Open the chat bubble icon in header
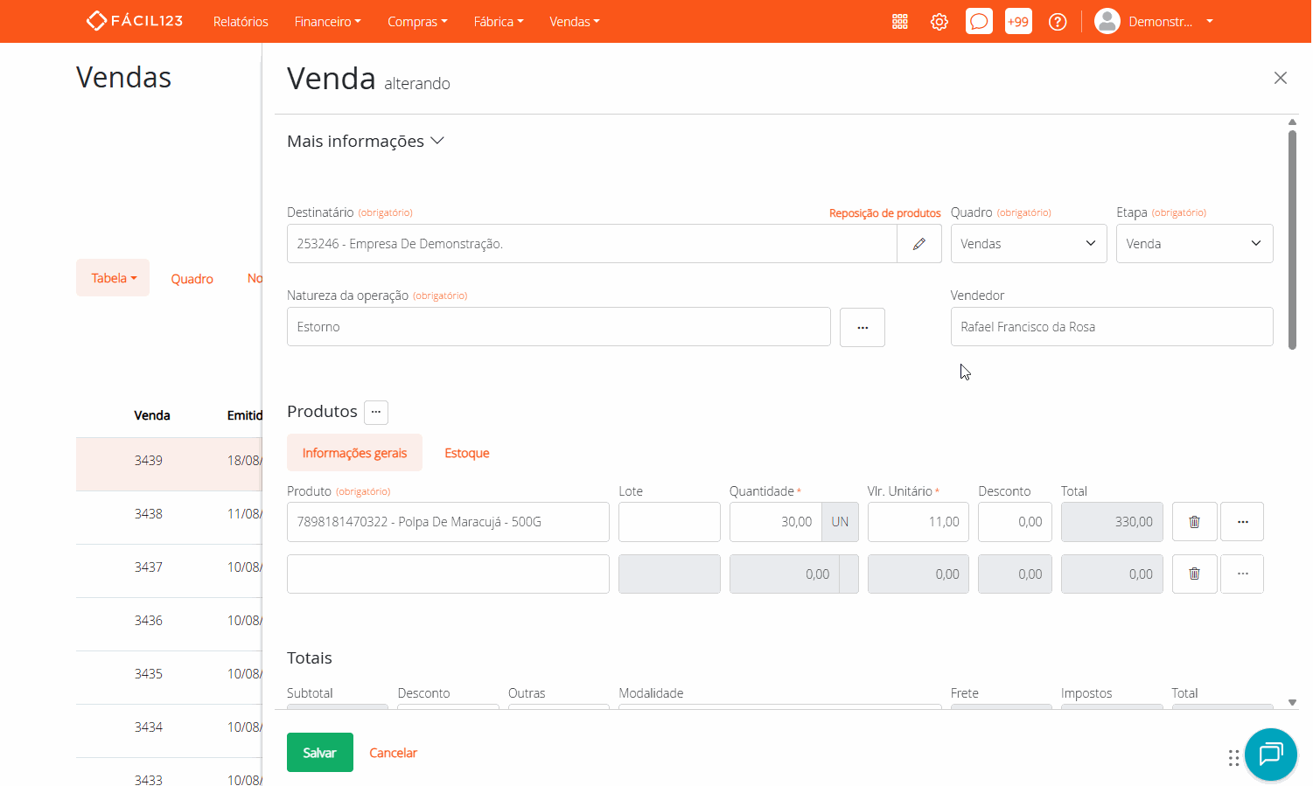Screen dimensions: 1313x786 coord(979,22)
